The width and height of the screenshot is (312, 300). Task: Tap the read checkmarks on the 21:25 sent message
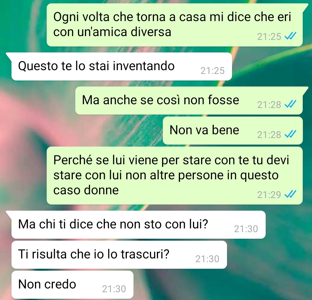(290, 36)
